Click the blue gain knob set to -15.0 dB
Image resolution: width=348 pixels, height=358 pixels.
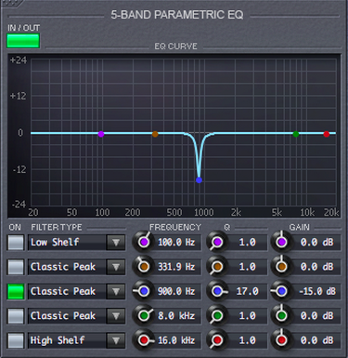(281, 291)
